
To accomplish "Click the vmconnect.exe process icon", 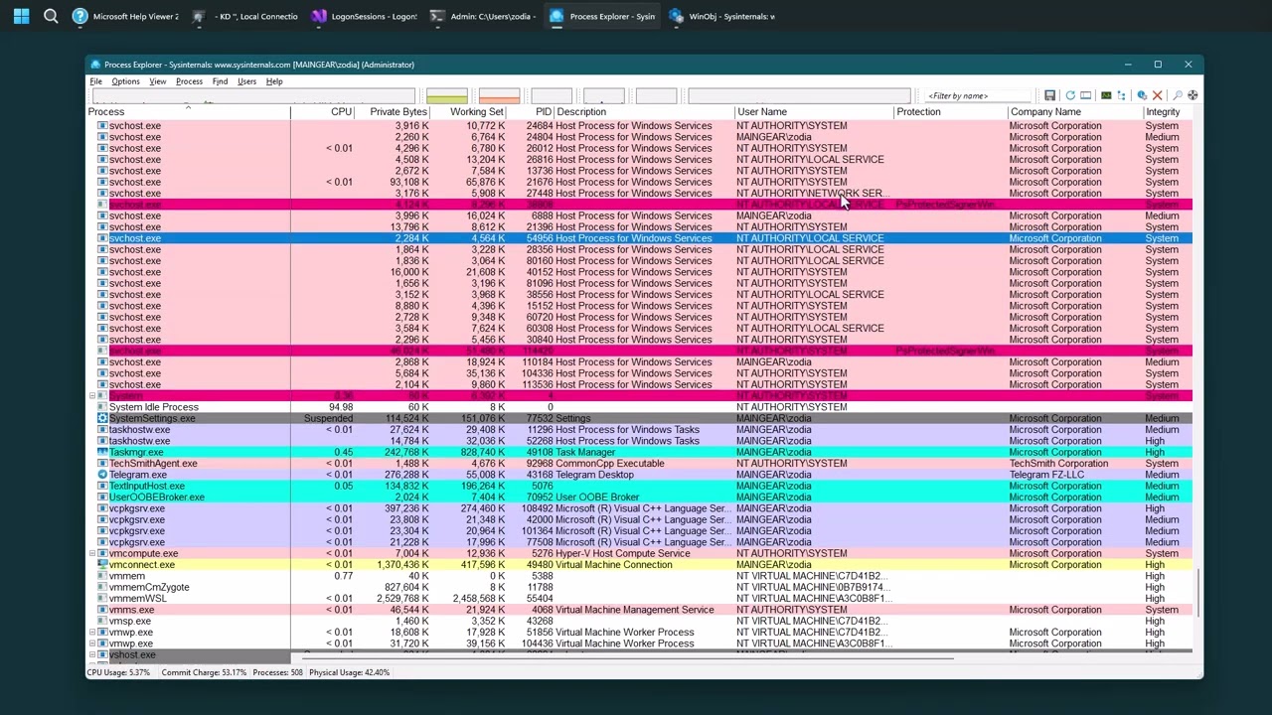I will [102, 565].
